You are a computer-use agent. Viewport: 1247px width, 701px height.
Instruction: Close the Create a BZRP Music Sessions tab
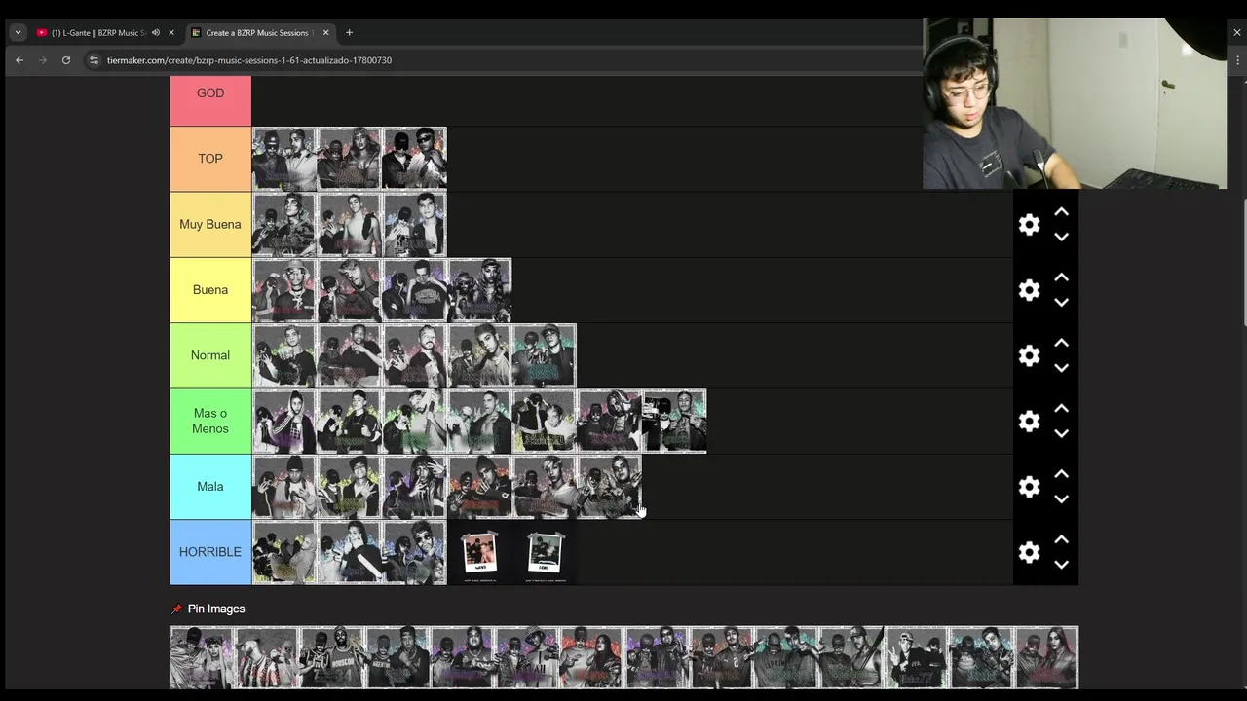[325, 33]
